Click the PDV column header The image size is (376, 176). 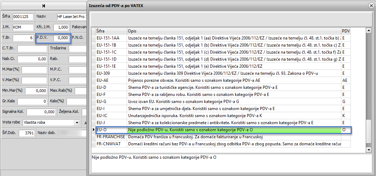click(x=346, y=31)
